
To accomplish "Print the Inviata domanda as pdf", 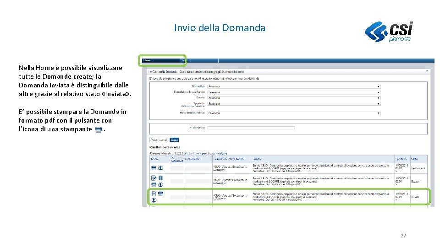I will [x=160, y=193].
